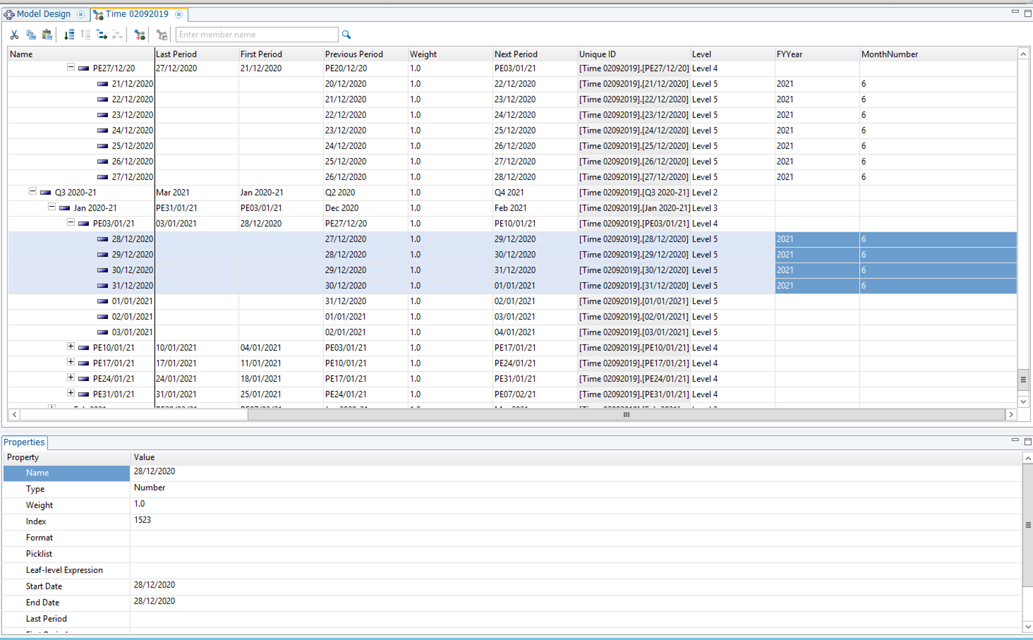Click the Cut scissors icon in toolbar
The height and width of the screenshot is (640, 1033).
tap(14, 35)
